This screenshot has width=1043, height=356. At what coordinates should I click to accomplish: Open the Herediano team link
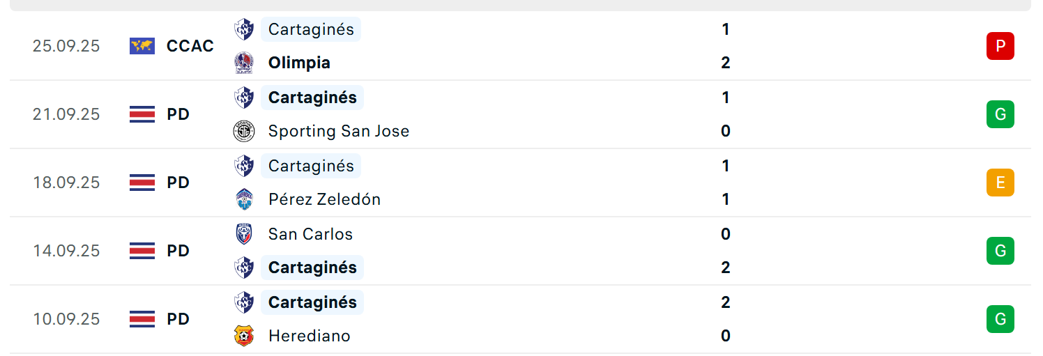(x=309, y=336)
